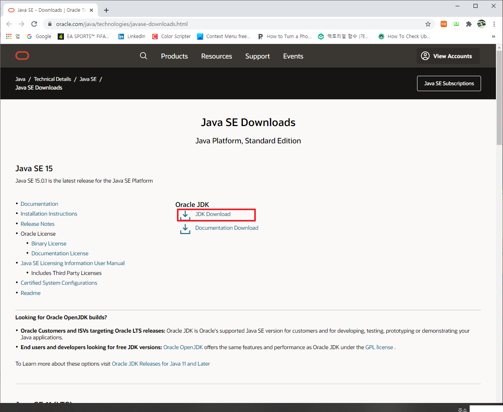
Task: Click the green extension icon in toolbar
Action: (456, 24)
